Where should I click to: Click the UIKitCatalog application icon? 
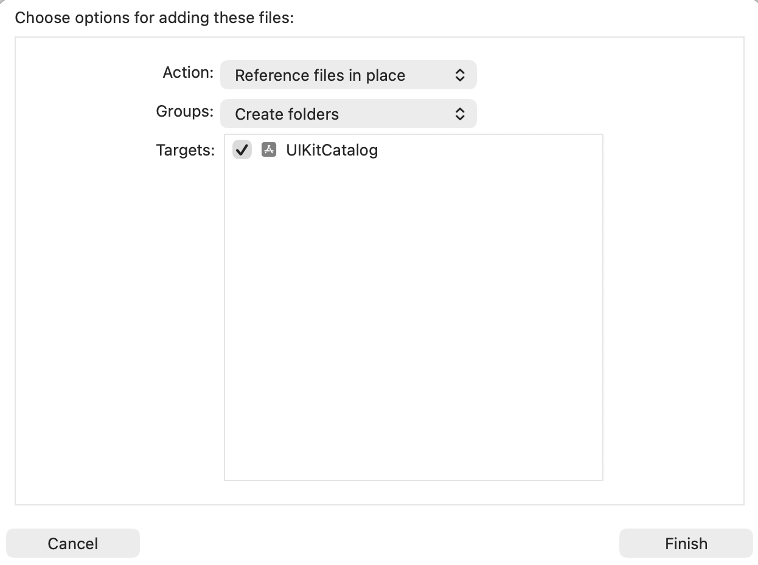point(268,149)
